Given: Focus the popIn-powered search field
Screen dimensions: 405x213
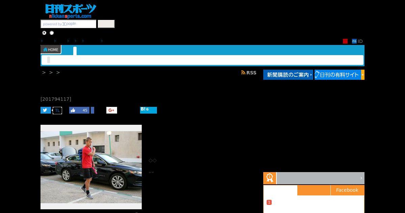Looking at the screenshot, I should (x=69, y=24).
